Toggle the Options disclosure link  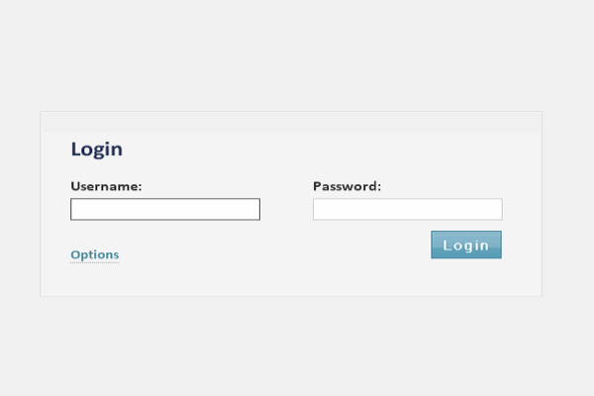pyautogui.click(x=95, y=254)
